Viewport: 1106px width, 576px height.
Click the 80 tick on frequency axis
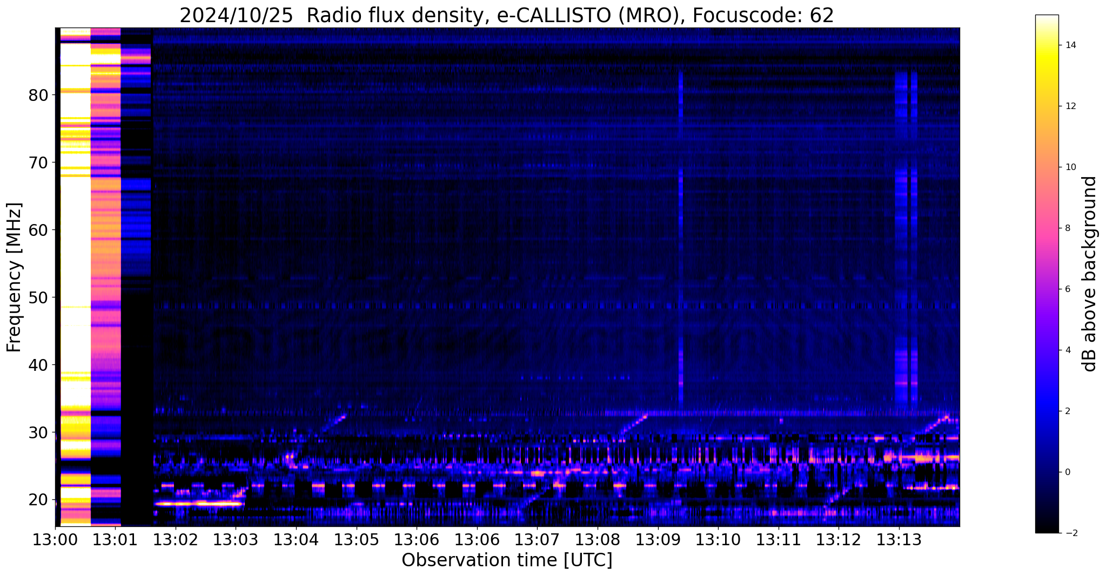(x=38, y=96)
